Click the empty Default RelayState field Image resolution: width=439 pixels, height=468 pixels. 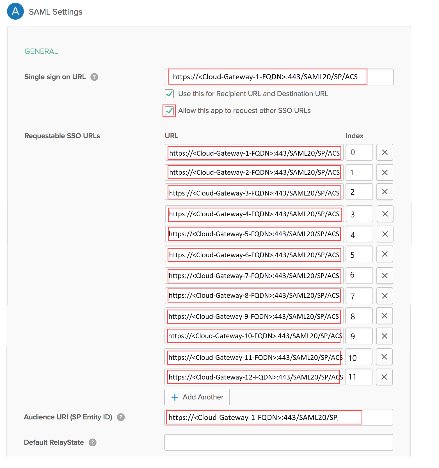point(278,442)
